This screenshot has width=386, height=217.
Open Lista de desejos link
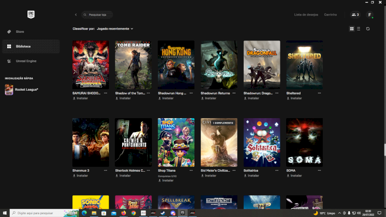tap(306, 15)
